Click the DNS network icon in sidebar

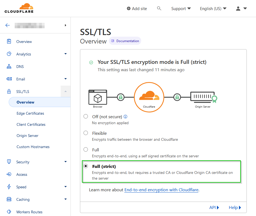click(9, 67)
